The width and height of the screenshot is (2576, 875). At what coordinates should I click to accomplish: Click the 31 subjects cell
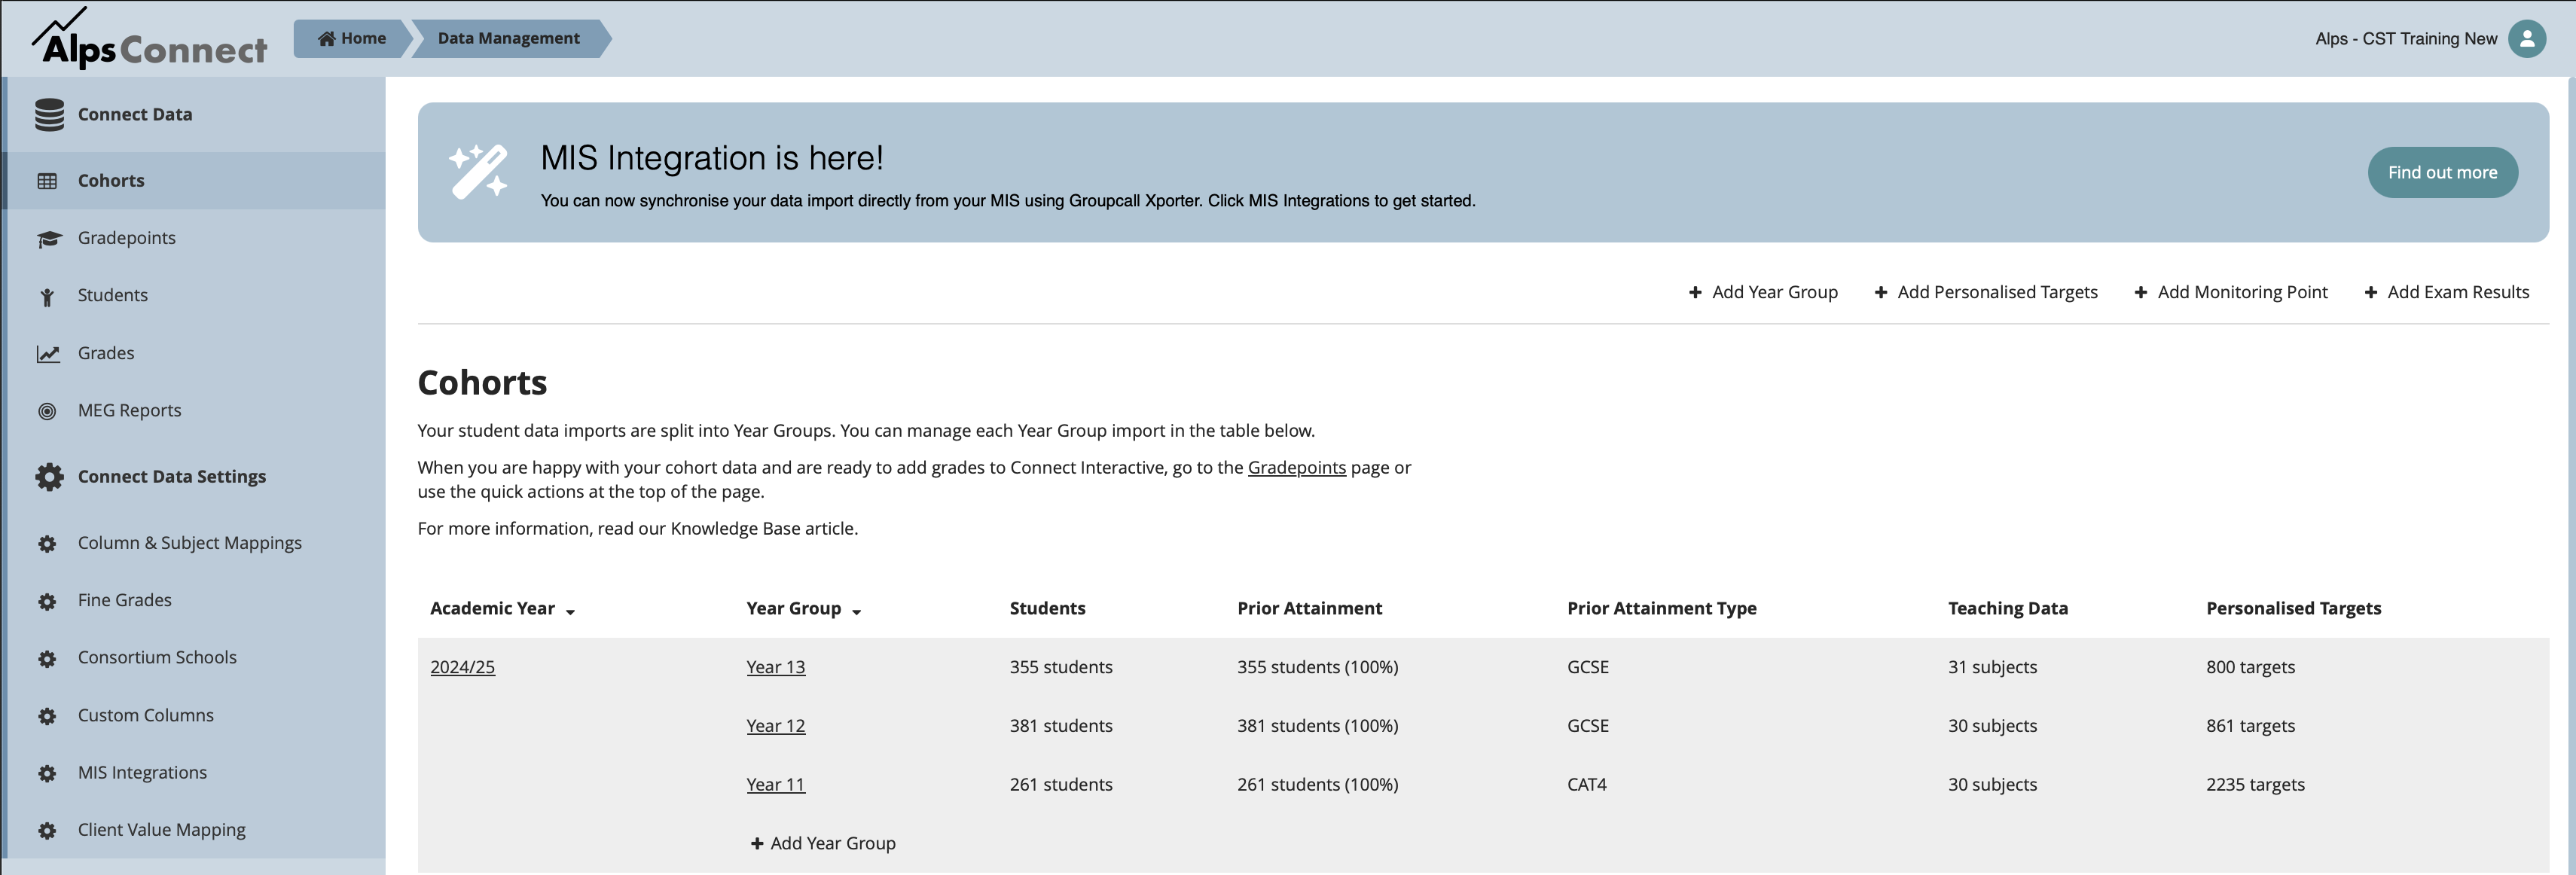click(x=1992, y=667)
